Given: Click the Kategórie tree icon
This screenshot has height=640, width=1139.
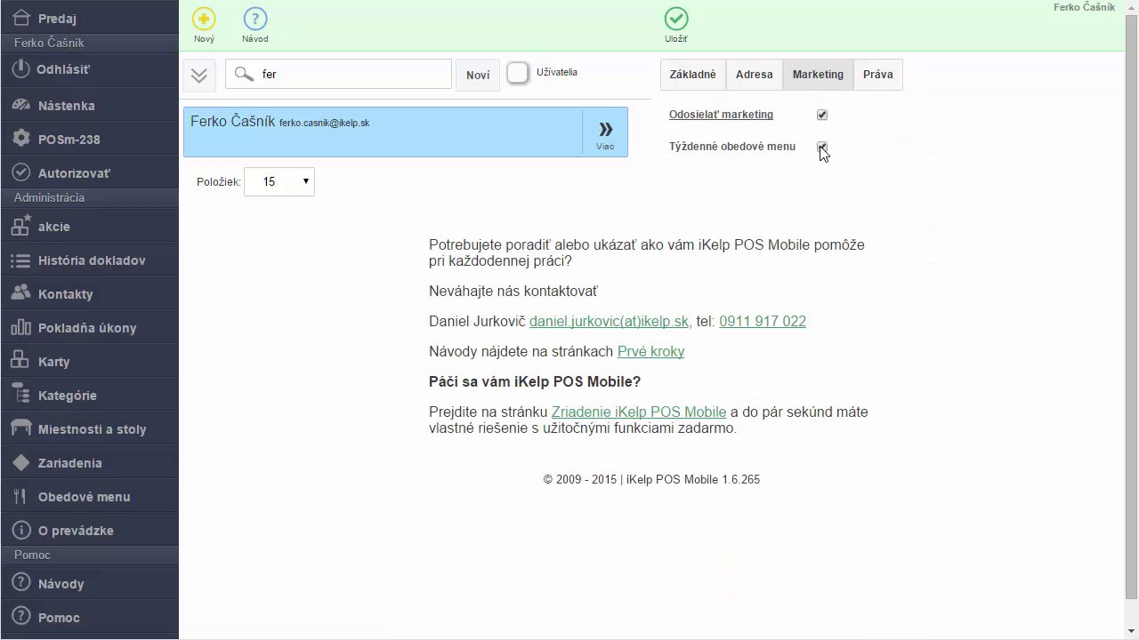Looking at the screenshot, I should 21,395.
